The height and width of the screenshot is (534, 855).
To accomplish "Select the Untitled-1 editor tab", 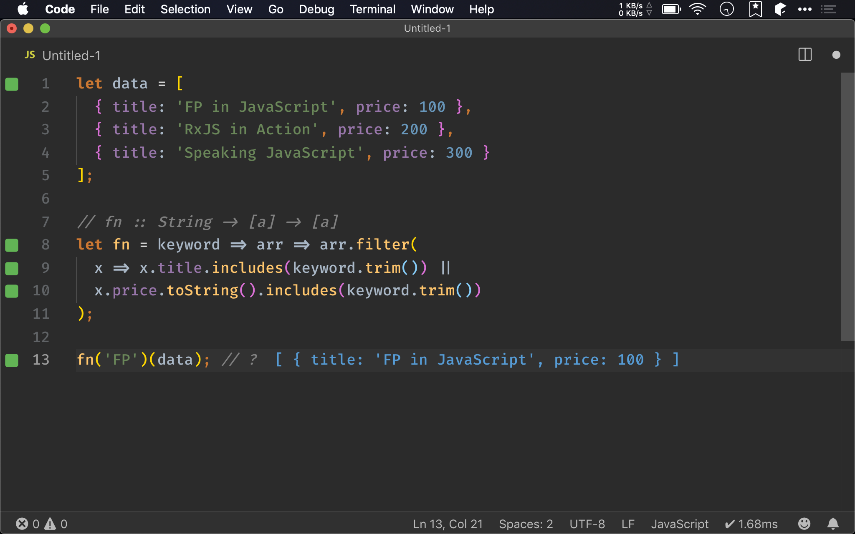I will tap(63, 55).
